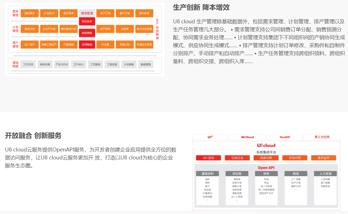Click the red 制造策略 box
Viewport: 348px width, 214px height.
(87, 33)
